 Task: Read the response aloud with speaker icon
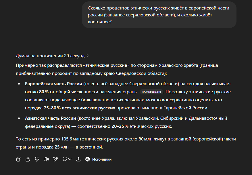click(46, 159)
